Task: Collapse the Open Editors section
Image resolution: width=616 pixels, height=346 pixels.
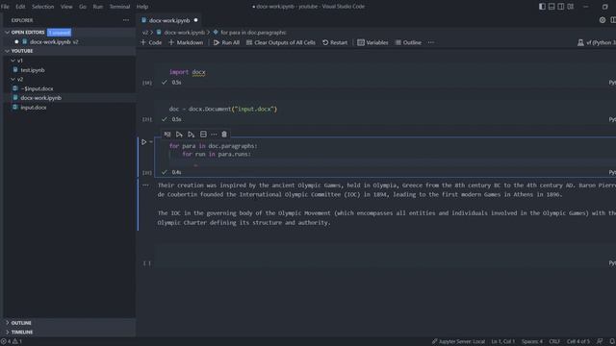Action: 7,32
